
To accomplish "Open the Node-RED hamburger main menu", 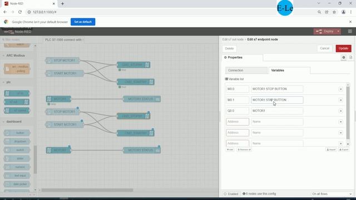I will point(350,31).
